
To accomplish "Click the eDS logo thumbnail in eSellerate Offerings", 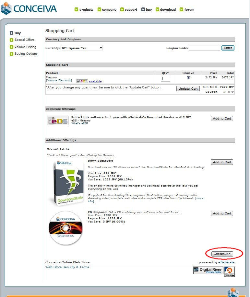I will pos(58,120).
